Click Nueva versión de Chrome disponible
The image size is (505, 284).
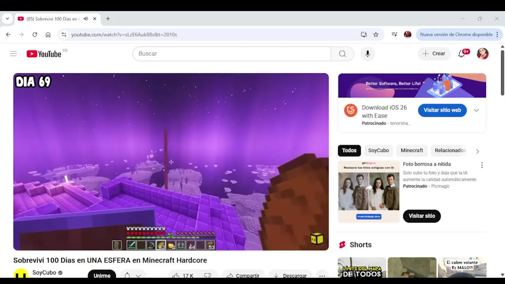(x=456, y=35)
